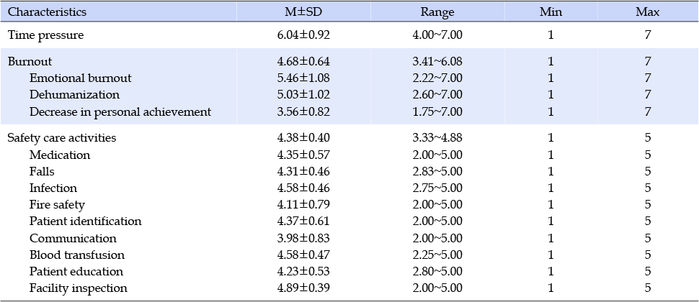The height and width of the screenshot is (302, 699).
Task: Click the 4.89±0.39 mean value
Action: click(x=303, y=288)
